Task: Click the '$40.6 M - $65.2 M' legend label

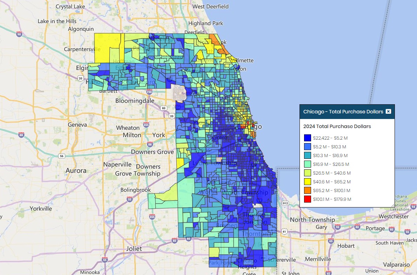Action: pos(332,182)
